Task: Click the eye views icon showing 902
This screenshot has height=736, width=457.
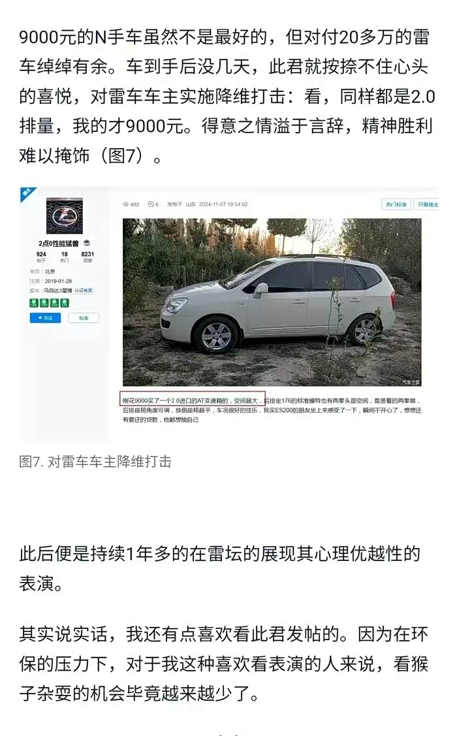Action: point(126,204)
